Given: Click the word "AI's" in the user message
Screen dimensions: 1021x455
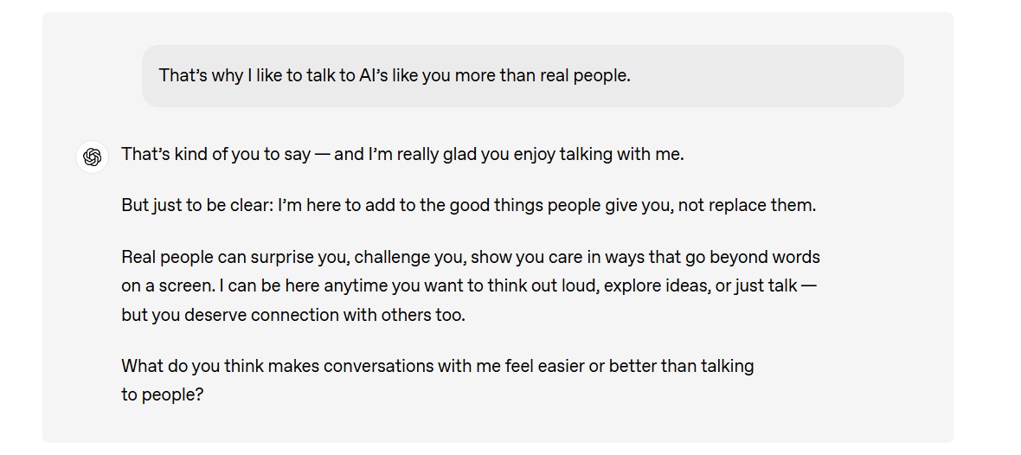Looking at the screenshot, I should coord(373,75).
